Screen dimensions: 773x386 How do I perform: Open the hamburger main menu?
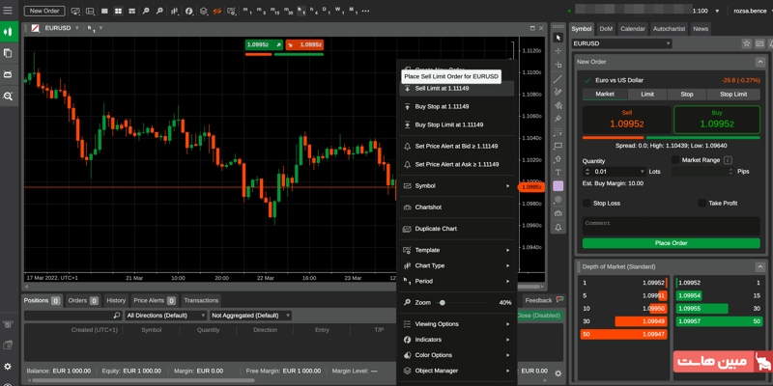8,11
